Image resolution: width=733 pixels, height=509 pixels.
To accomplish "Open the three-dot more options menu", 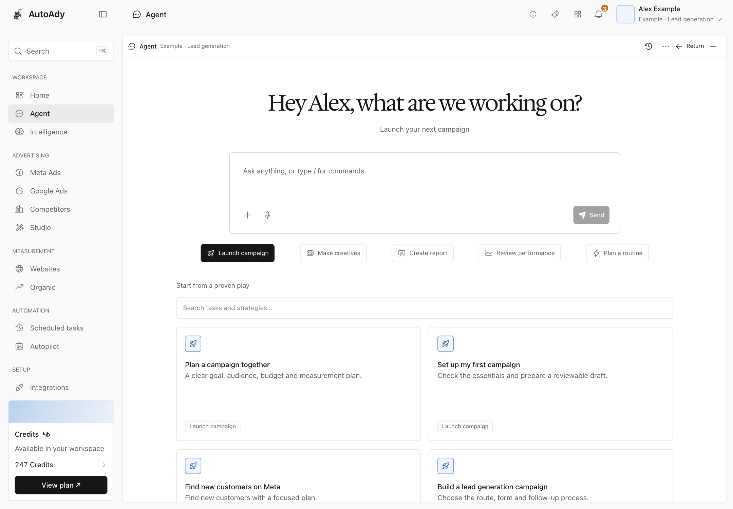I will pos(666,46).
